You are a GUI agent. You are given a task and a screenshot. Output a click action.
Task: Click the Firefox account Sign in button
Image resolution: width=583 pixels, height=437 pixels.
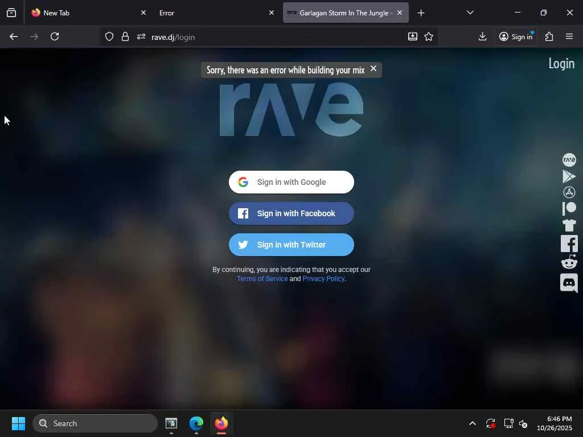point(516,36)
